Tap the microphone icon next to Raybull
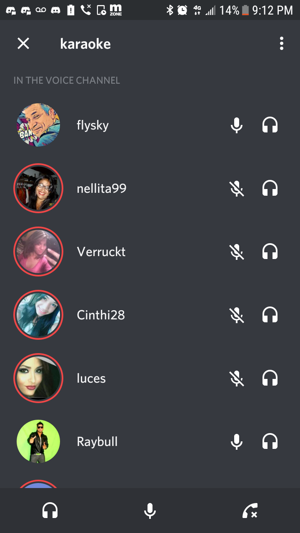This screenshot has height=533, width=300. point(237,441)
